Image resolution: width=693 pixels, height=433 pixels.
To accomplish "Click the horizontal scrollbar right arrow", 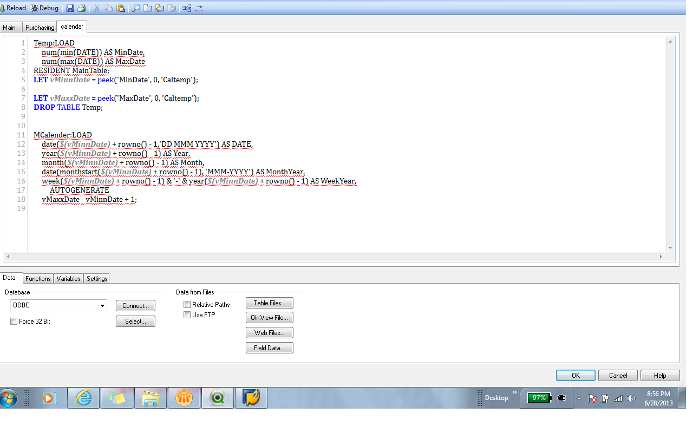I will [x=661, y=257].
